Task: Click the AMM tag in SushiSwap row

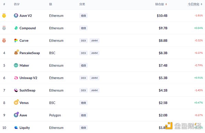Action: (94, 90)
